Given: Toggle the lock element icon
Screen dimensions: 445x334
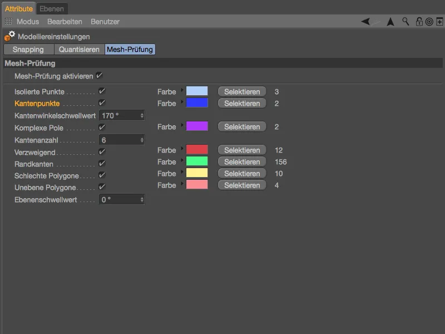Looking at the screenshot, I should [x=419, y=22].
